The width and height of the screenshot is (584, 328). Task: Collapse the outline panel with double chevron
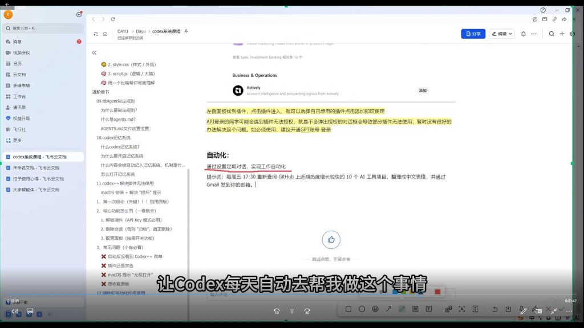pos(94,53)
